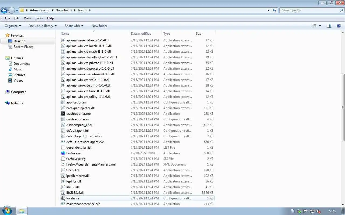Image resolution: width=345 pixels, height=215 pixels.
Task: Select the file name ipcclientcerts.dll
Action: (x=78, y=176)
